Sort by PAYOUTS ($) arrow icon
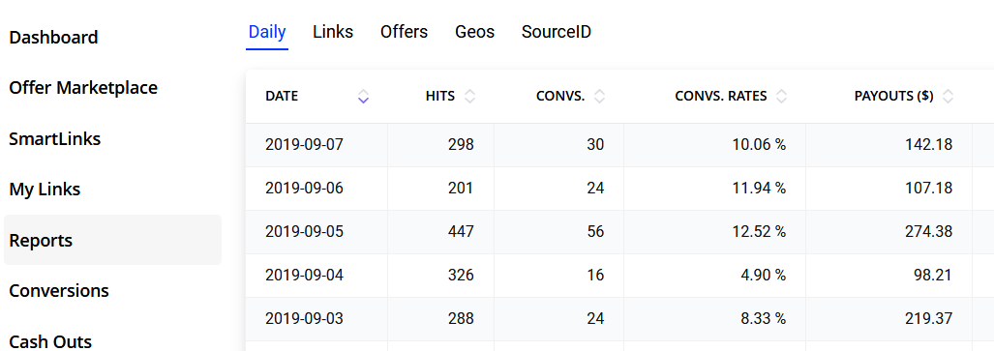Viewport: 994px width, 351px height. point(949,97)
